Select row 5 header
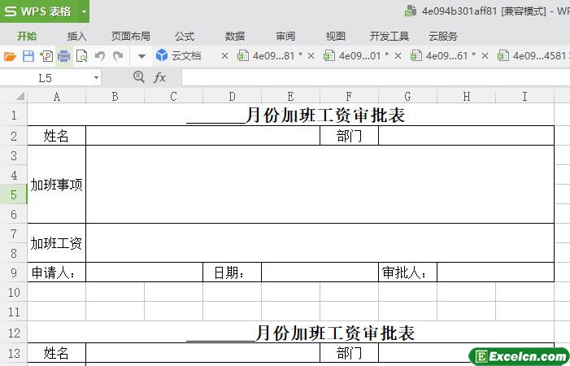 coord(14,194)
